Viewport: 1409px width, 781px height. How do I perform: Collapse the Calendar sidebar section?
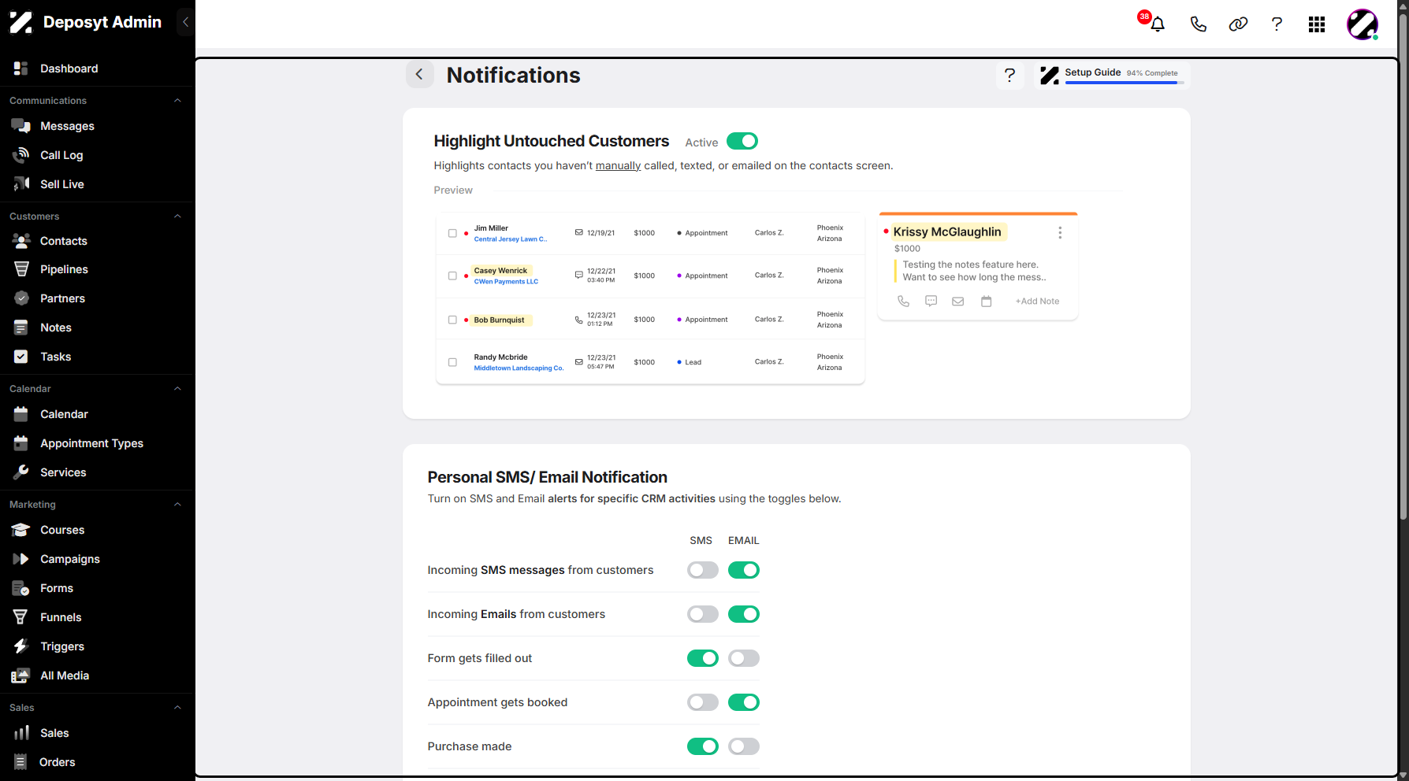[177, 389]
